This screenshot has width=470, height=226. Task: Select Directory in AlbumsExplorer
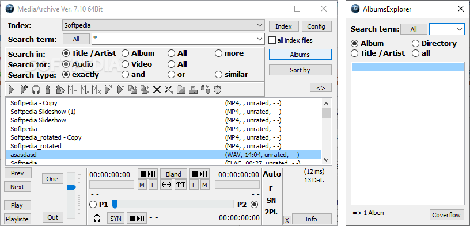tap(434, 44)
